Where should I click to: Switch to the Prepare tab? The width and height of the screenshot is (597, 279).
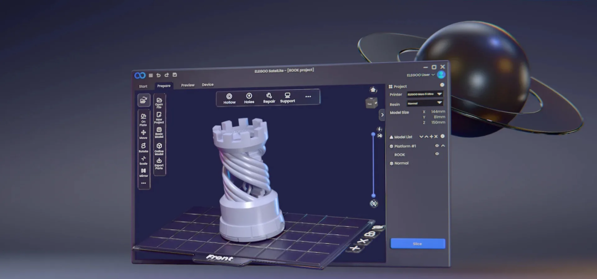[164, 86]
